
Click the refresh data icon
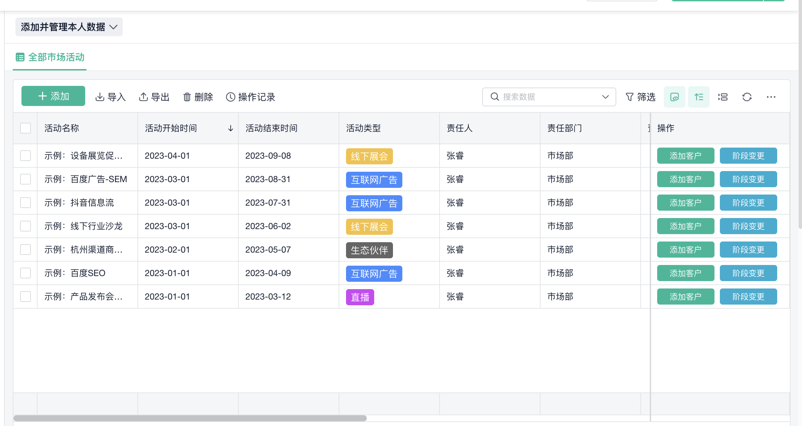coord(747,97)
